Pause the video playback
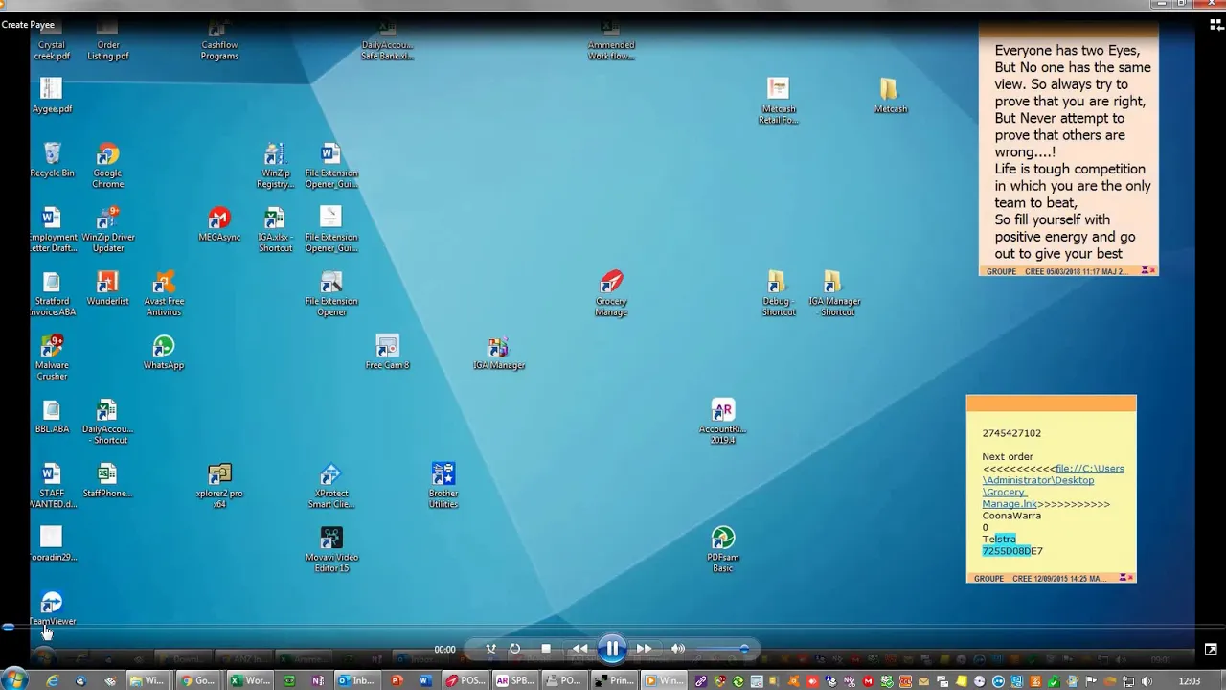Screen dimensions: 1226x690 [612, 649]
